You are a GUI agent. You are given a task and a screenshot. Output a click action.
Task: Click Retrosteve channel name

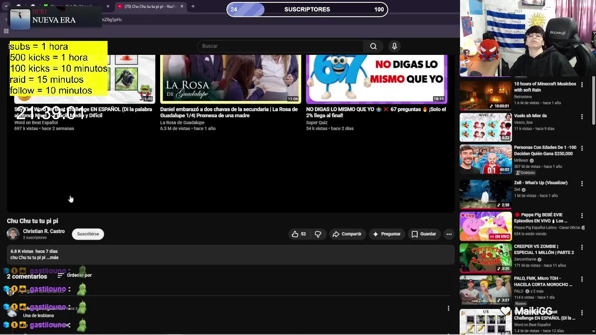(523, 97)
